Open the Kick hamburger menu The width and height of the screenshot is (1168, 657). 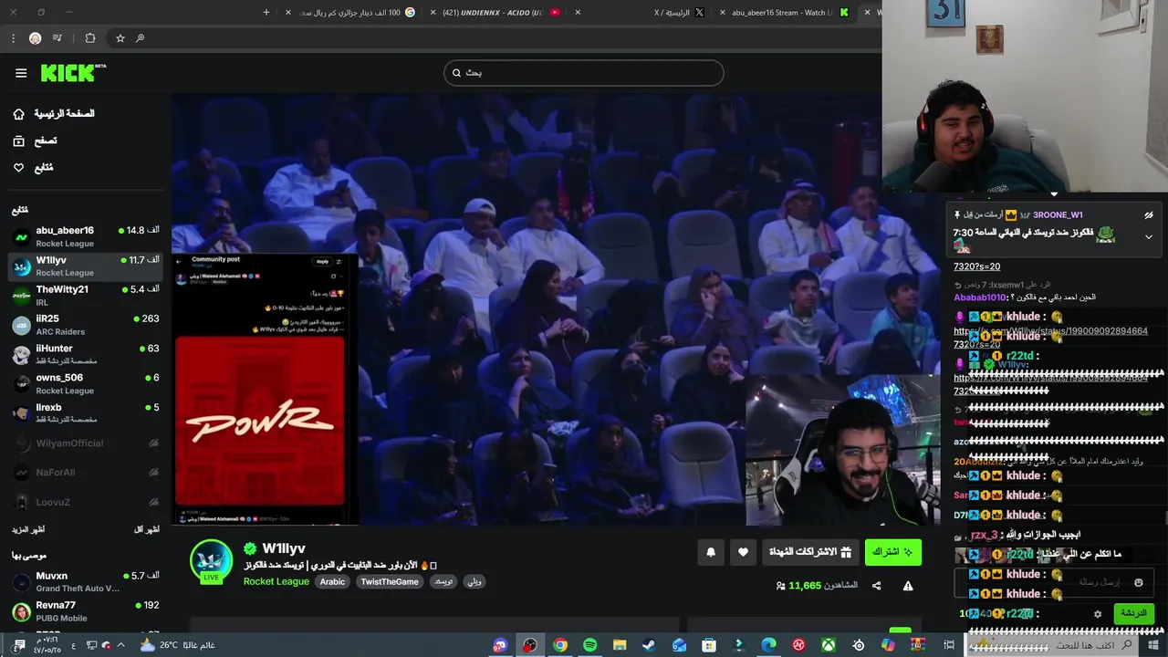(x=21, y=73)
